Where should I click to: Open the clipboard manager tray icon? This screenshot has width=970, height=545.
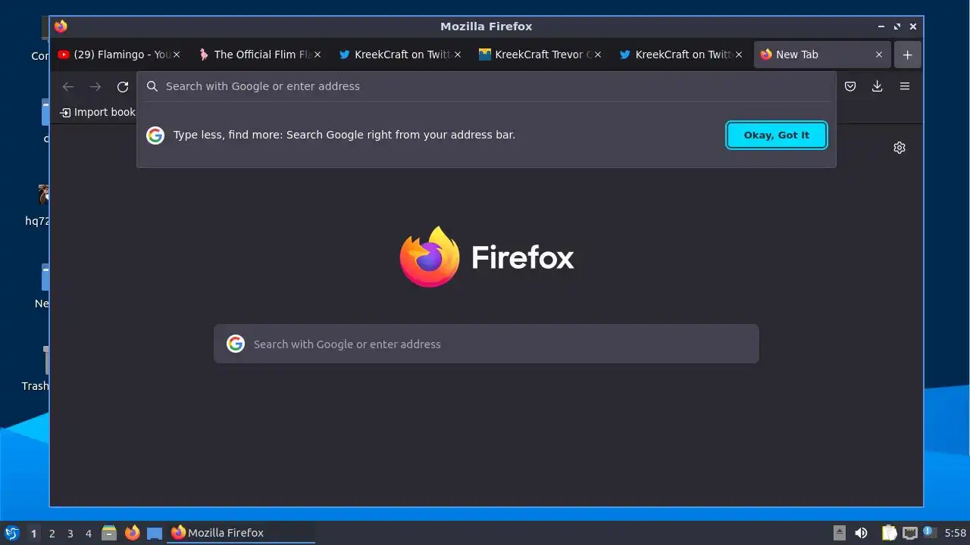(x=889, y=533)
